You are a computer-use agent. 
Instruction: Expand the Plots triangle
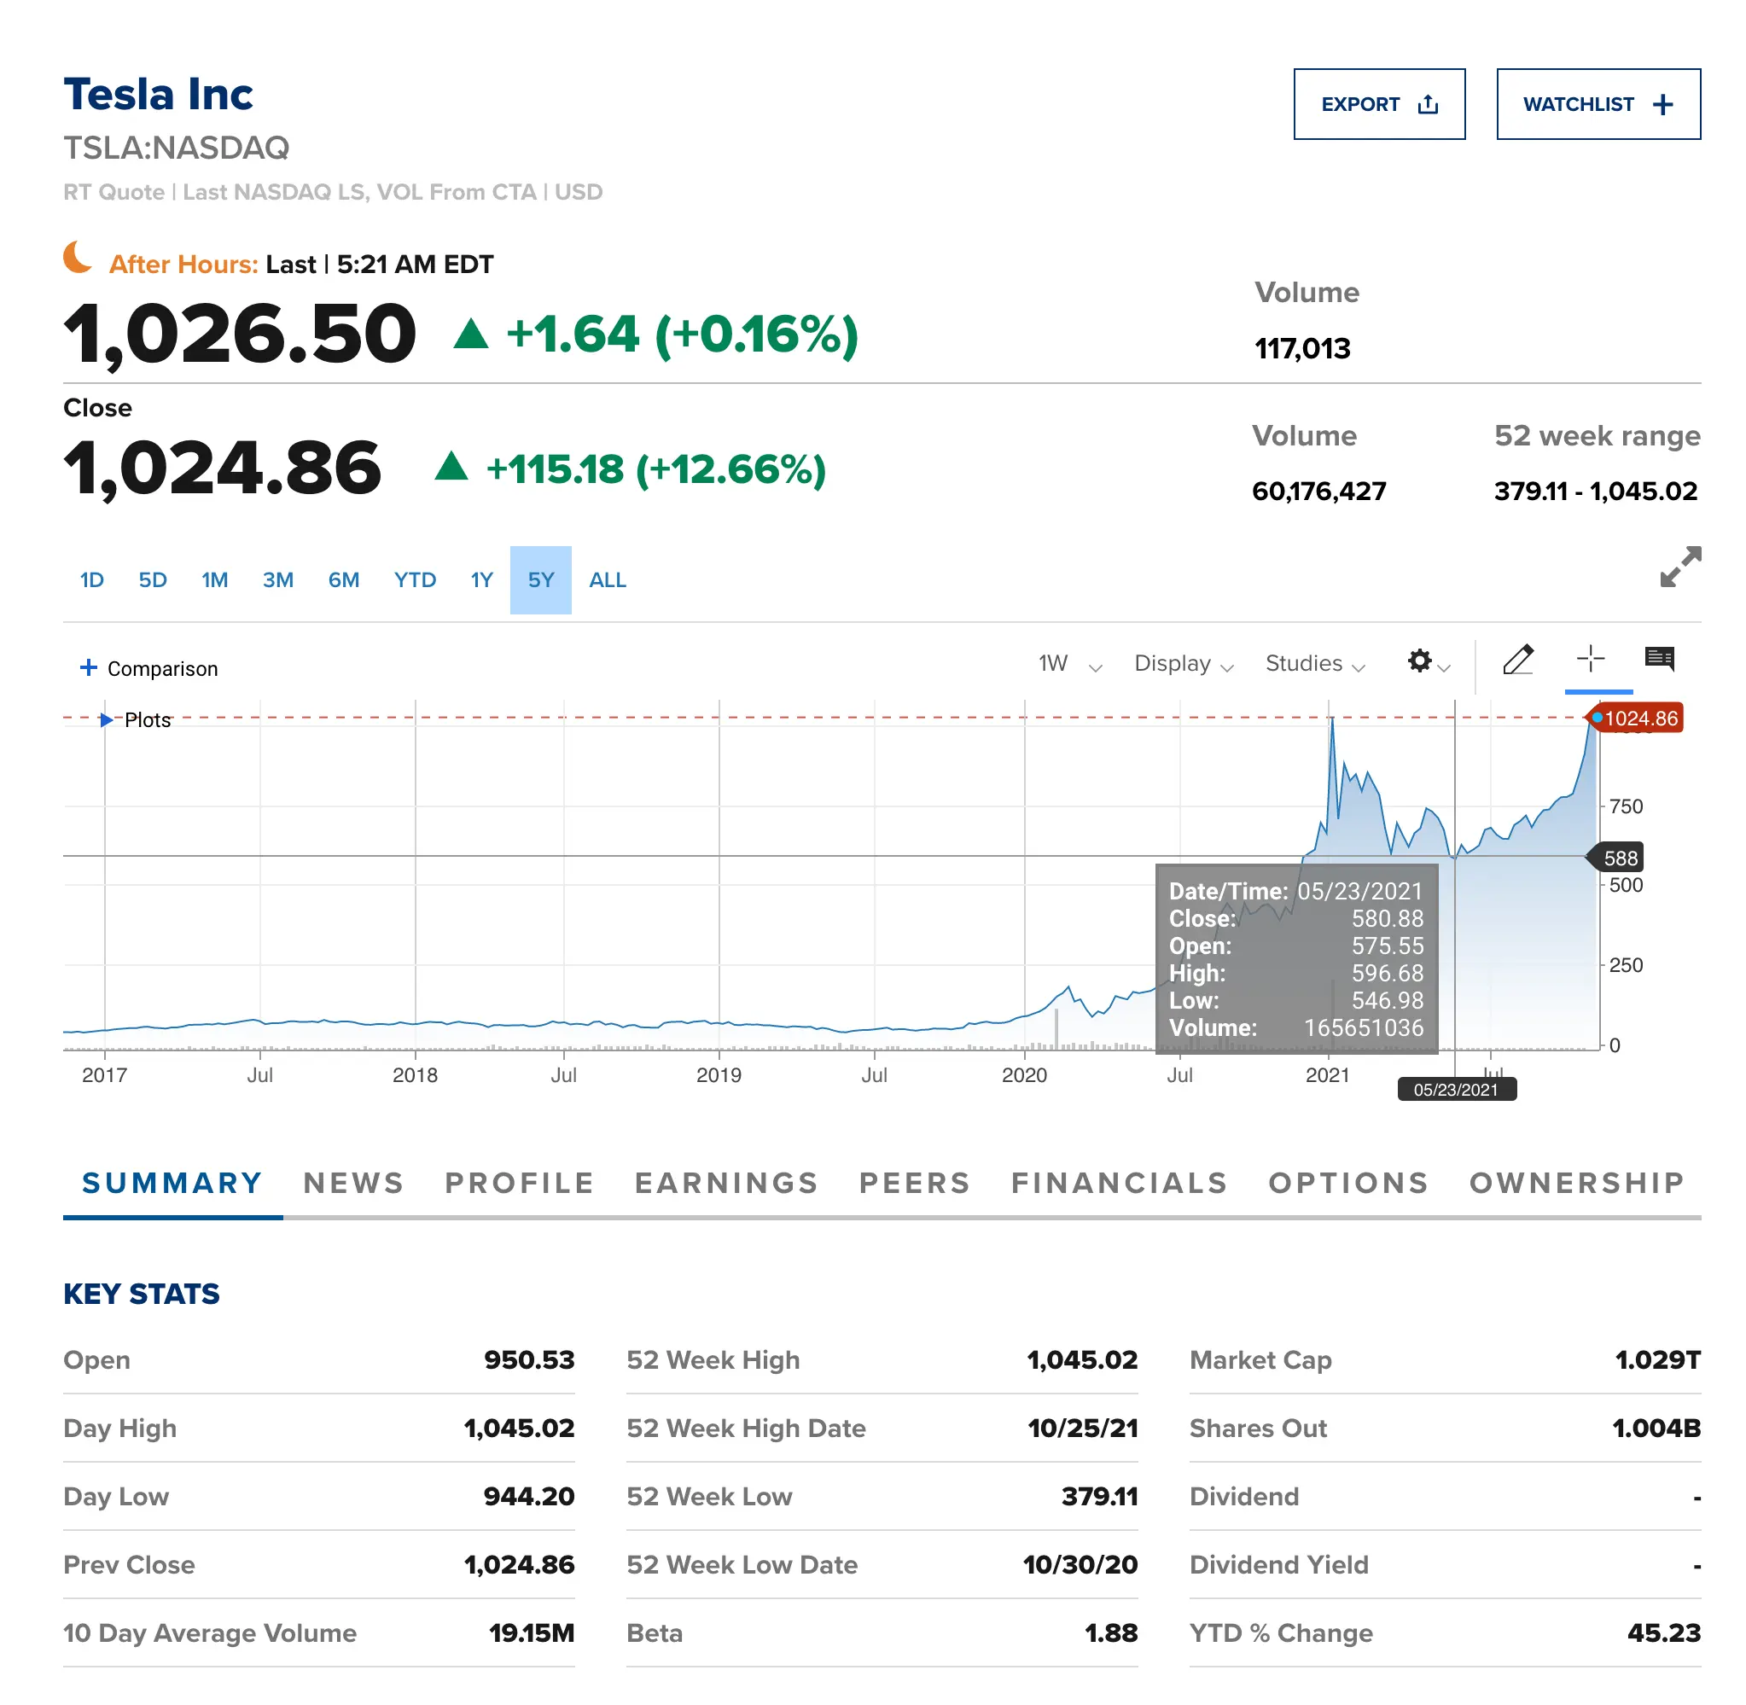106,719
